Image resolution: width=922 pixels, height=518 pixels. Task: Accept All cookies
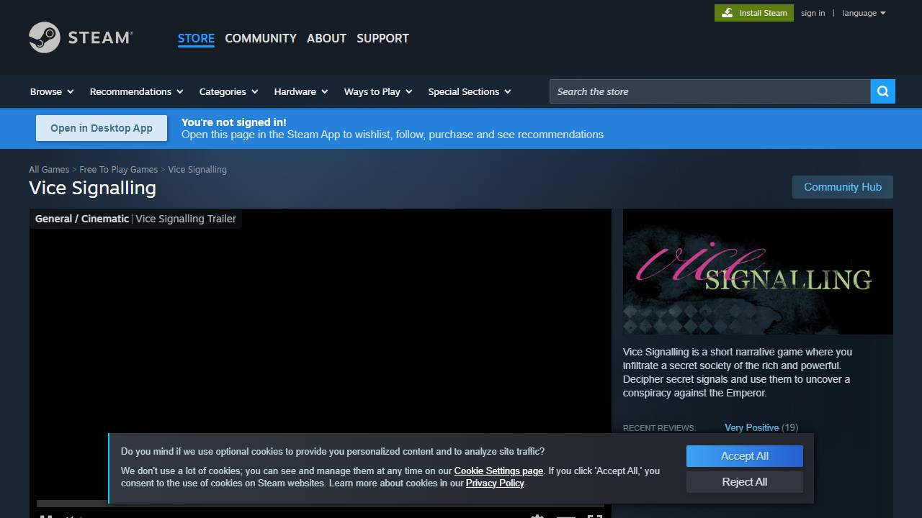(x=745, y=456)
